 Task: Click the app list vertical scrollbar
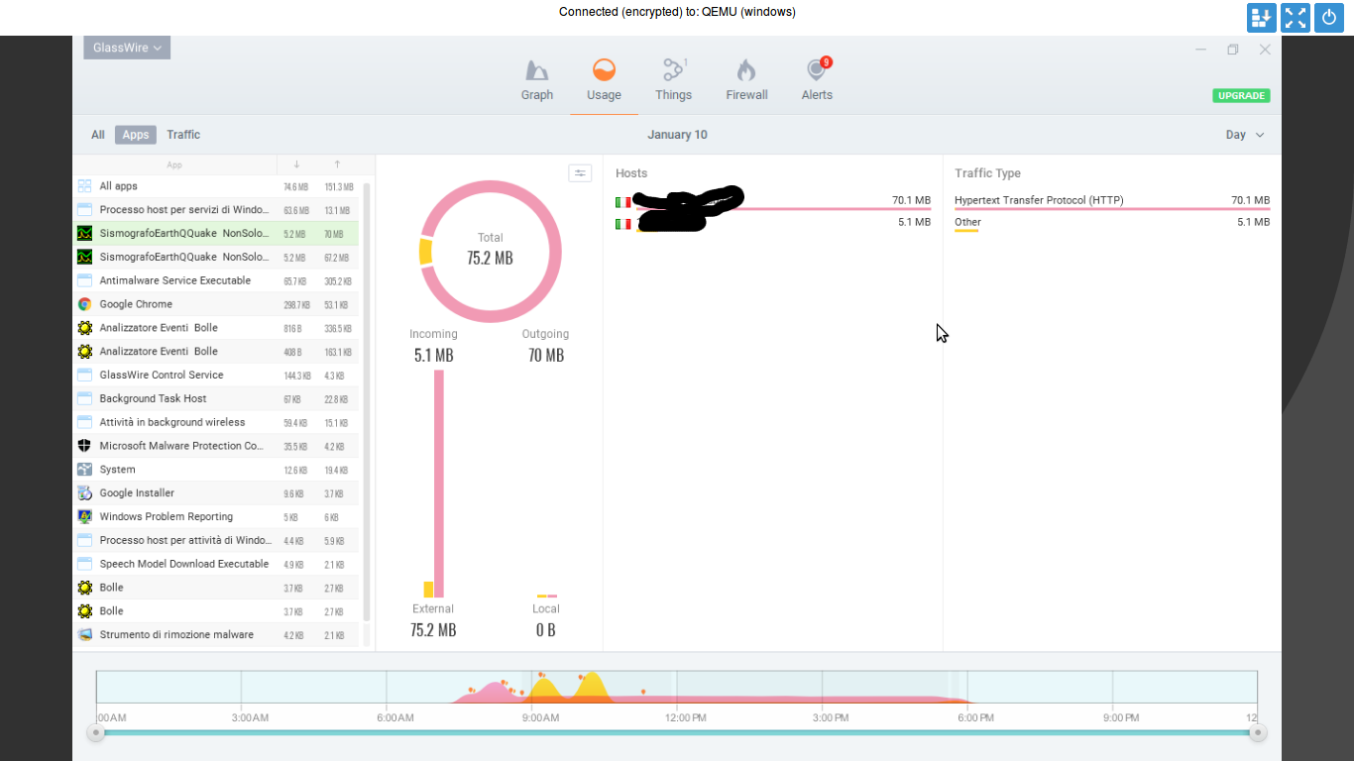pos(367,401)
